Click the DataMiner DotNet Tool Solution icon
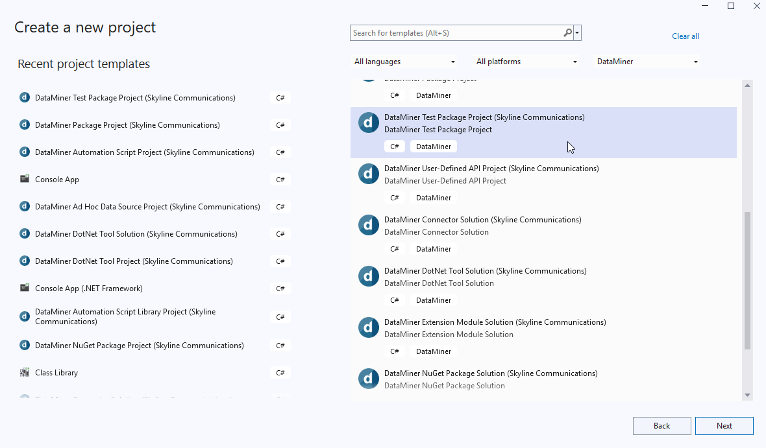 368,276
